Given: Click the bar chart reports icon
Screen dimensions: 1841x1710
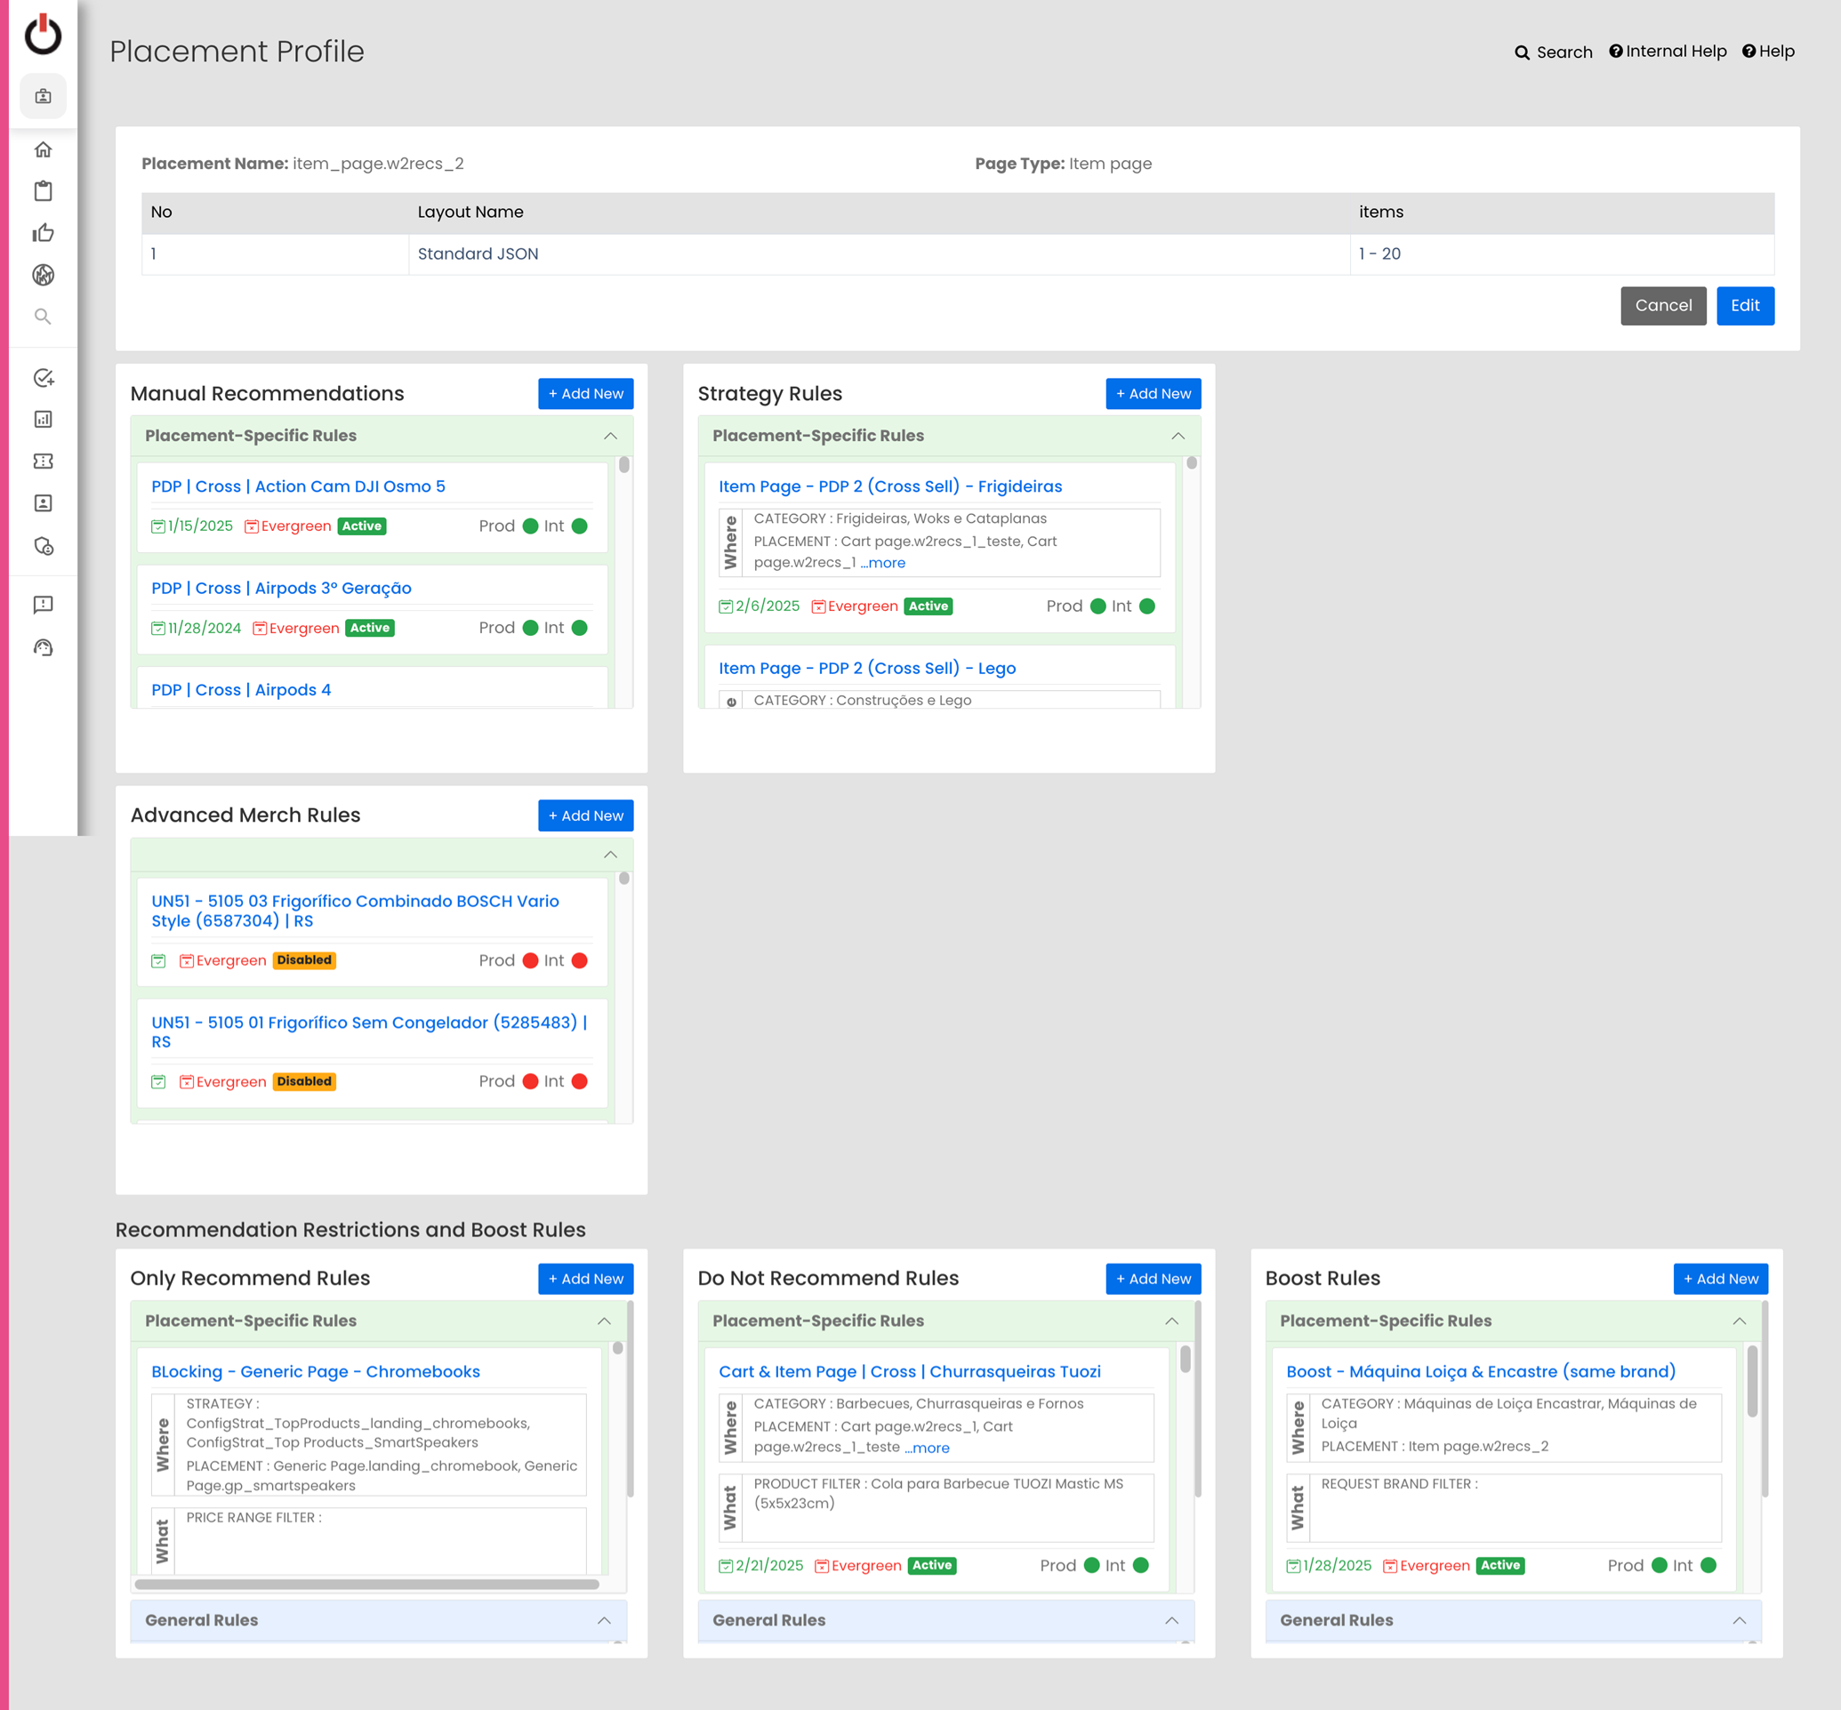Looking at the screenshot, I should [x=43, y=419].
